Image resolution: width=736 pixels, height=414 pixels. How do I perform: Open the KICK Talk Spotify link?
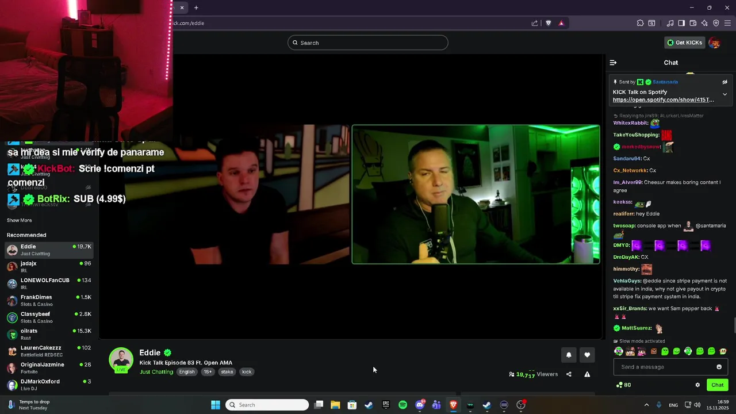tap(664, 100)
